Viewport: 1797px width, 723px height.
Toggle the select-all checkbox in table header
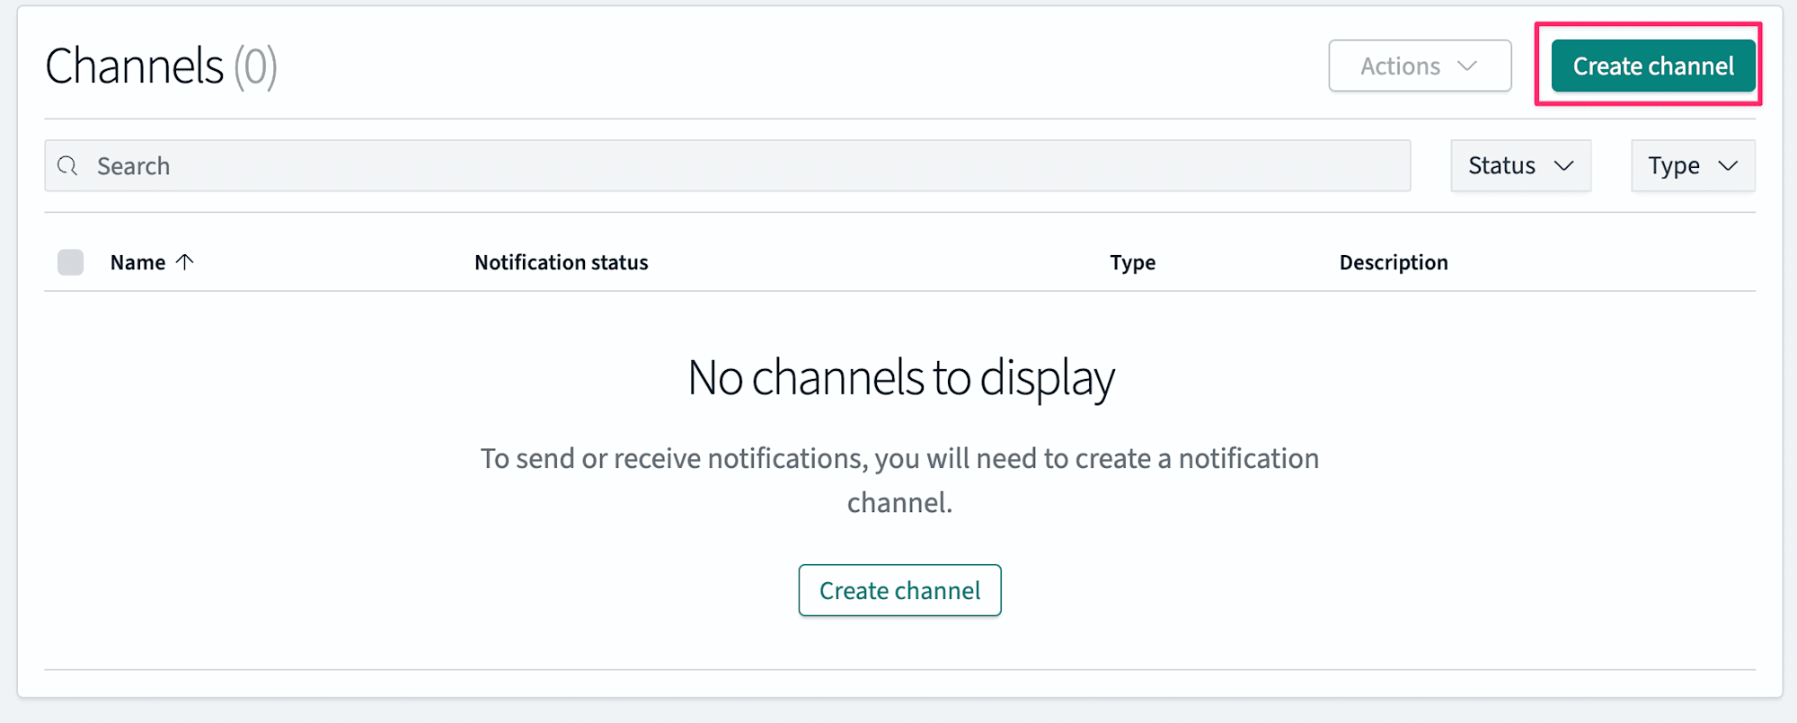pyautogui.click(x=70, y=262)
